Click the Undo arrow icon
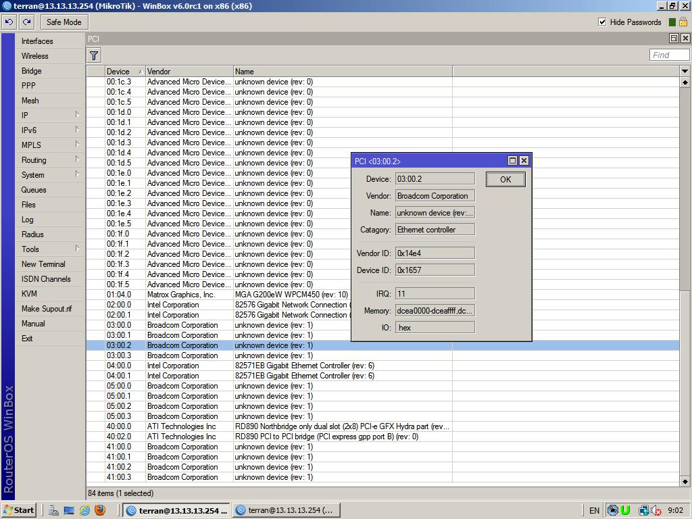Viewport: 692px width, 519px height. [x=9, y=22]
